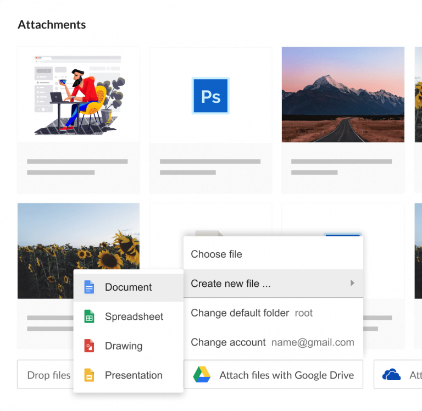Choose Drawing in the new file submenu
422x411 pixels.
point(124,346)
